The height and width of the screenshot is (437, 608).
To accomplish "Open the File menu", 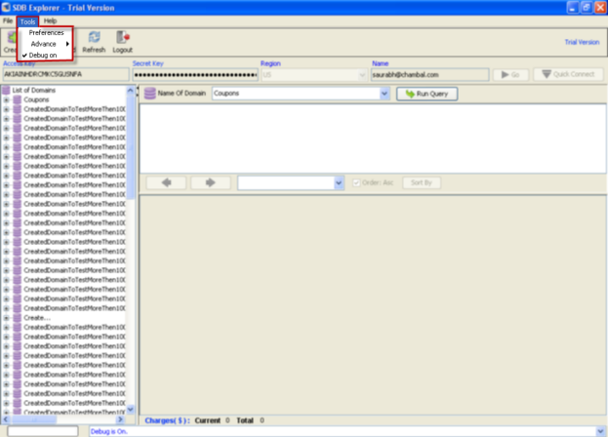I will coord(8,20).
